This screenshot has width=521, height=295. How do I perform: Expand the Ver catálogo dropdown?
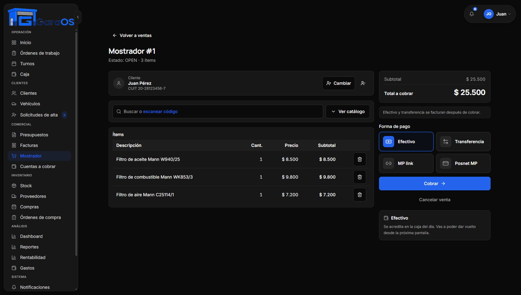click(x=348, y=111)
